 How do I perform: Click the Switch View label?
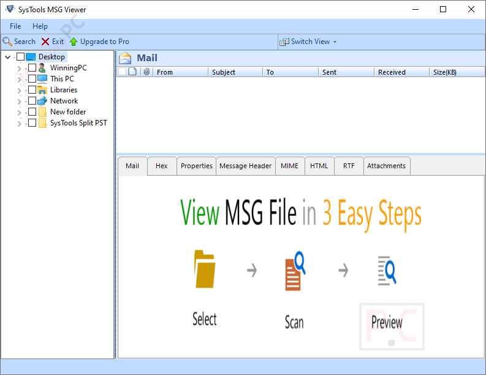[x=310, y=42]
